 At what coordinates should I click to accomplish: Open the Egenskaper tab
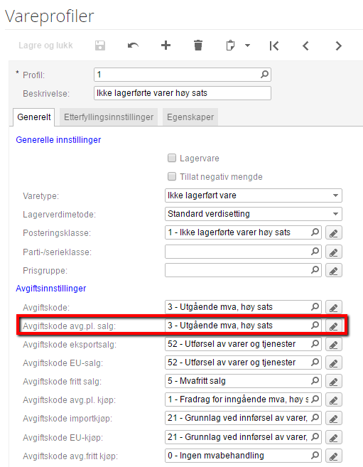click(x=190, y=117)
